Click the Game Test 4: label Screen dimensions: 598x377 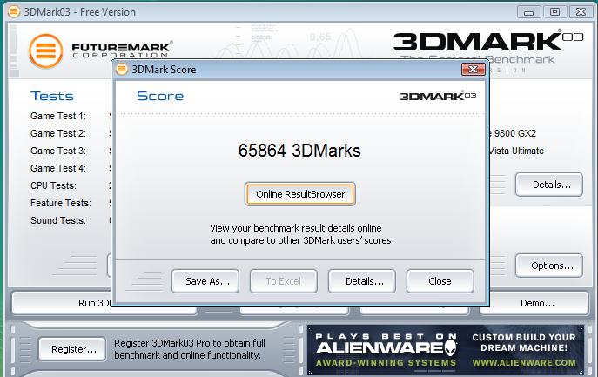tap(58, 168)
